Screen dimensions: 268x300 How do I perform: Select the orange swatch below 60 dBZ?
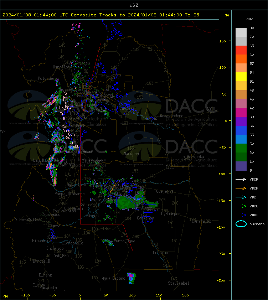(x=241, y=59)
